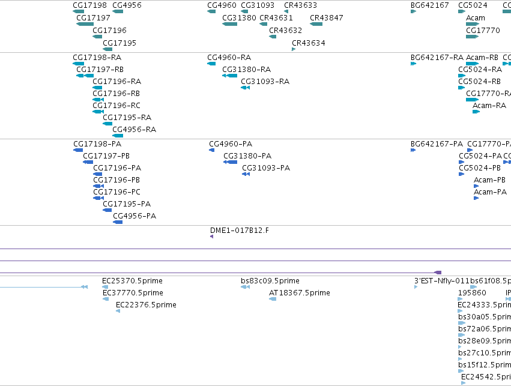Select the CG4956-PA protein label

135,216
